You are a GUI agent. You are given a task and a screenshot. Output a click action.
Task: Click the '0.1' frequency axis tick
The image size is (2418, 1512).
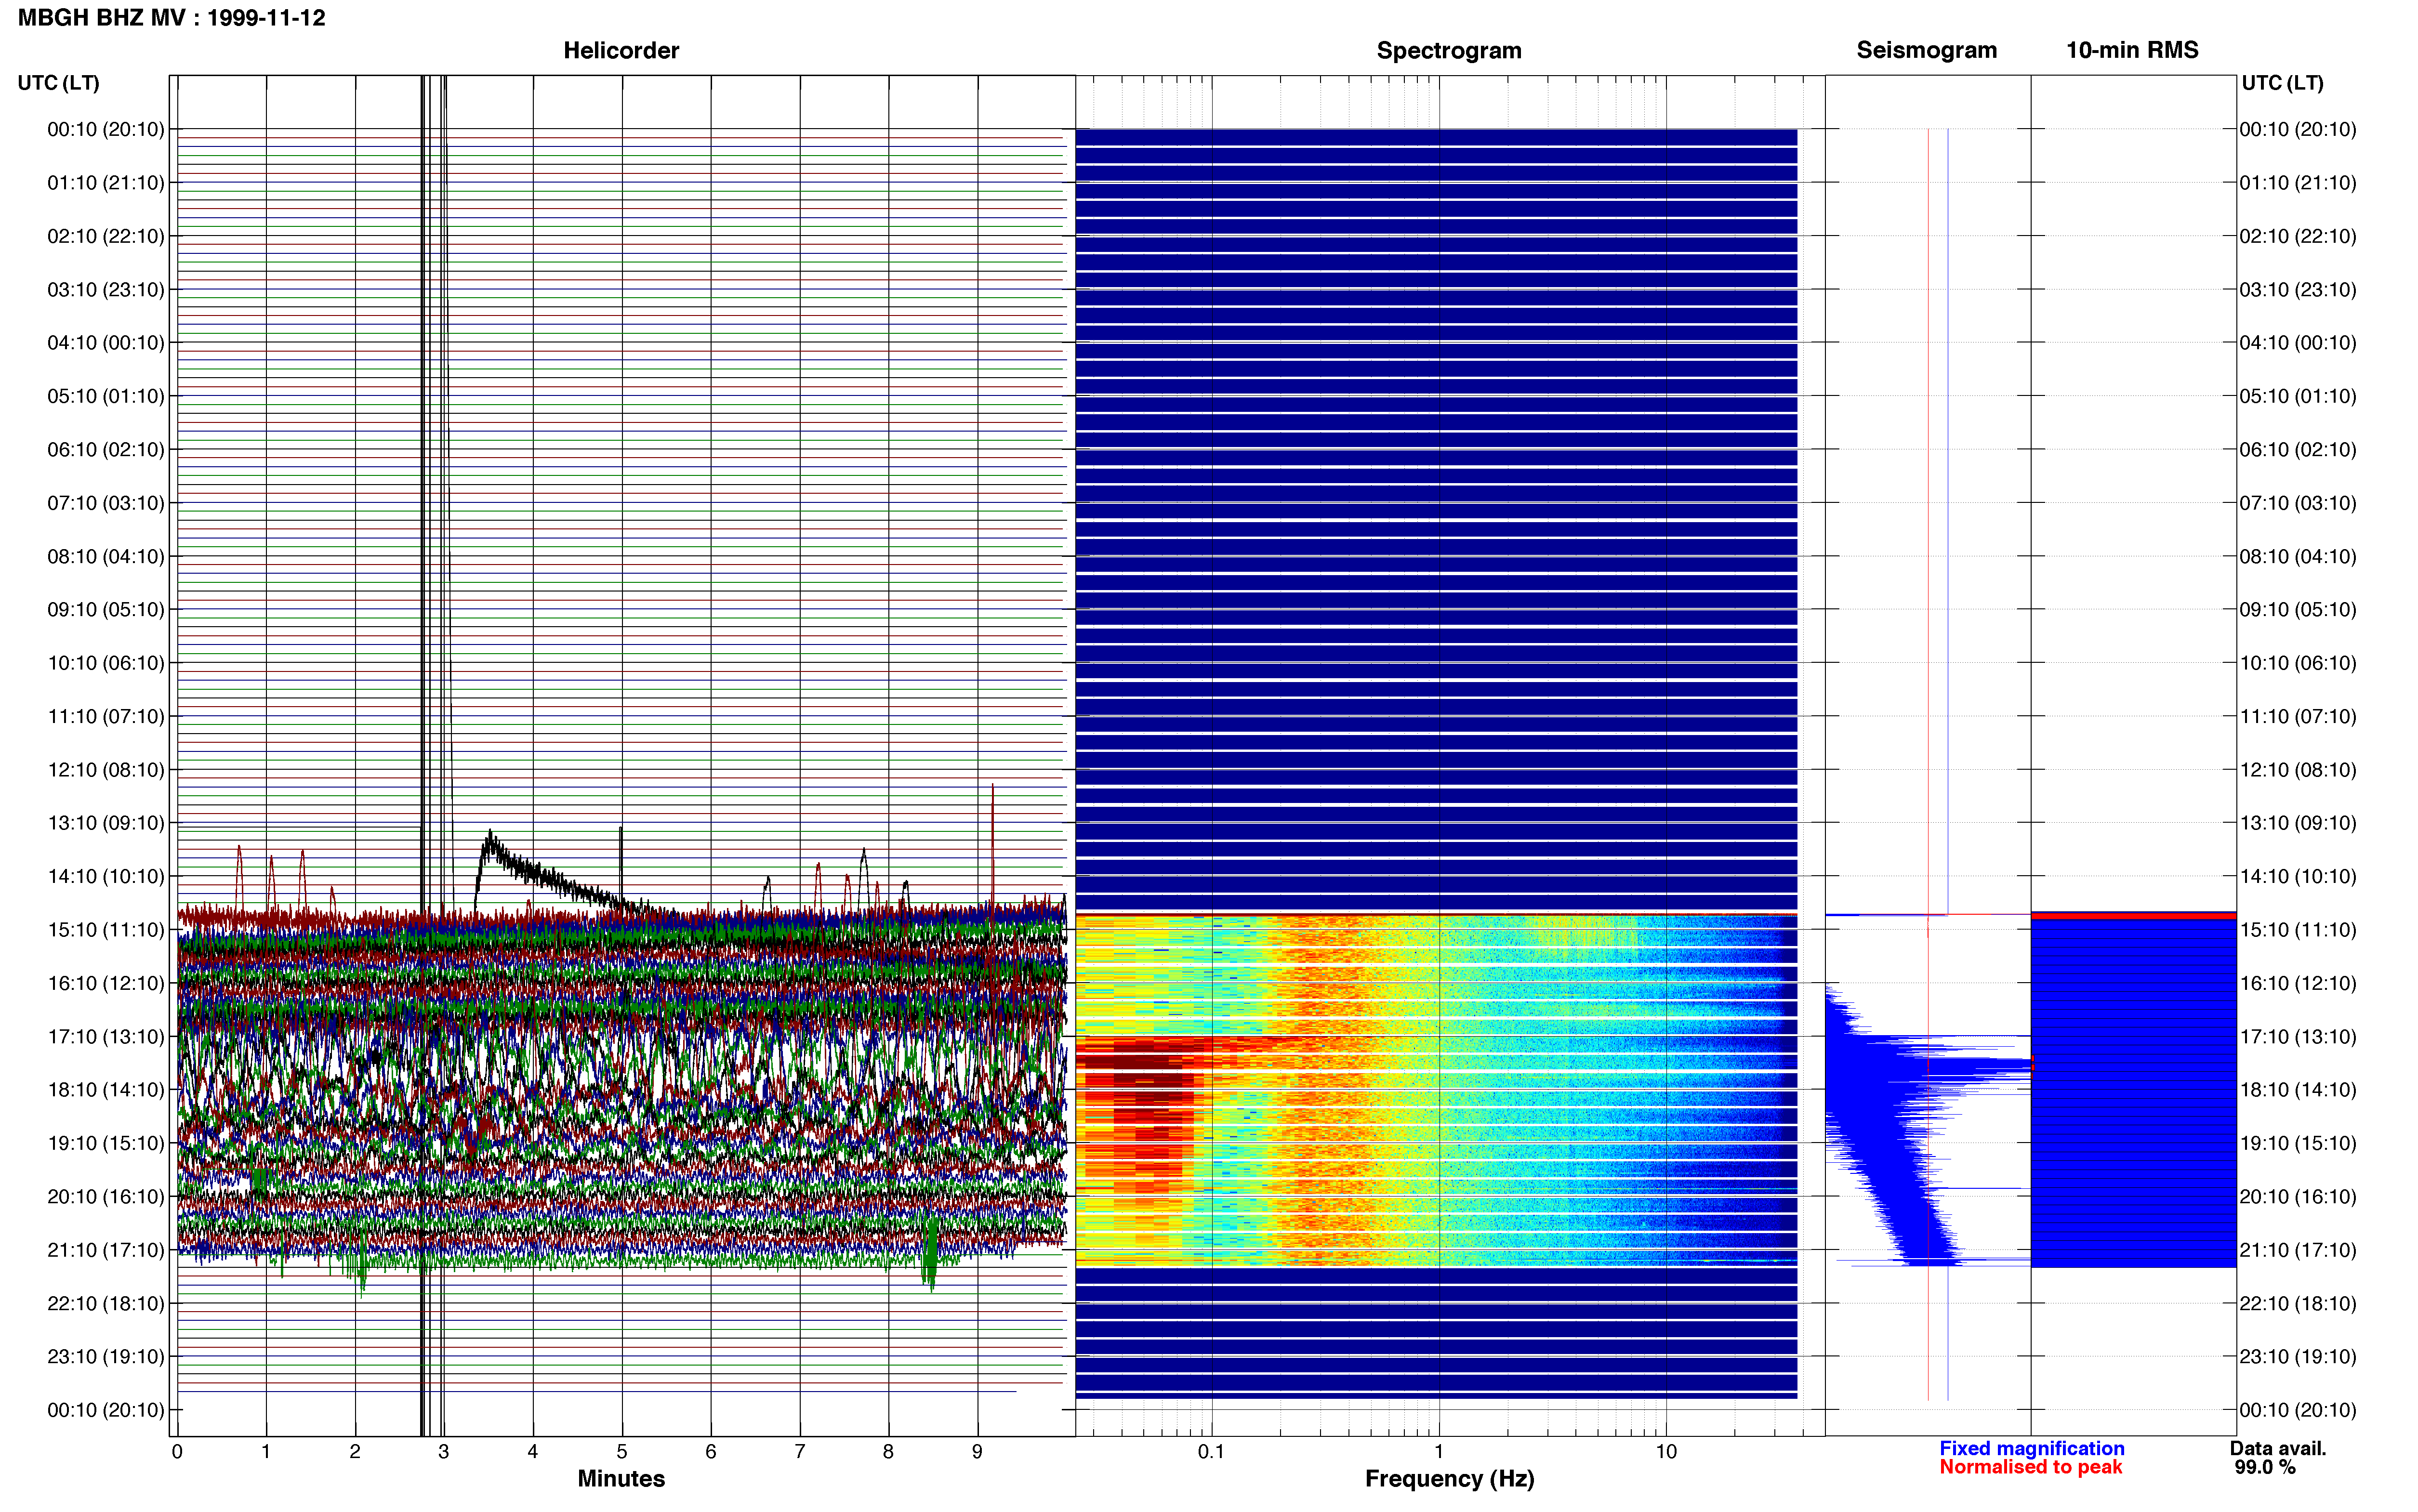pos(1211,1452)
